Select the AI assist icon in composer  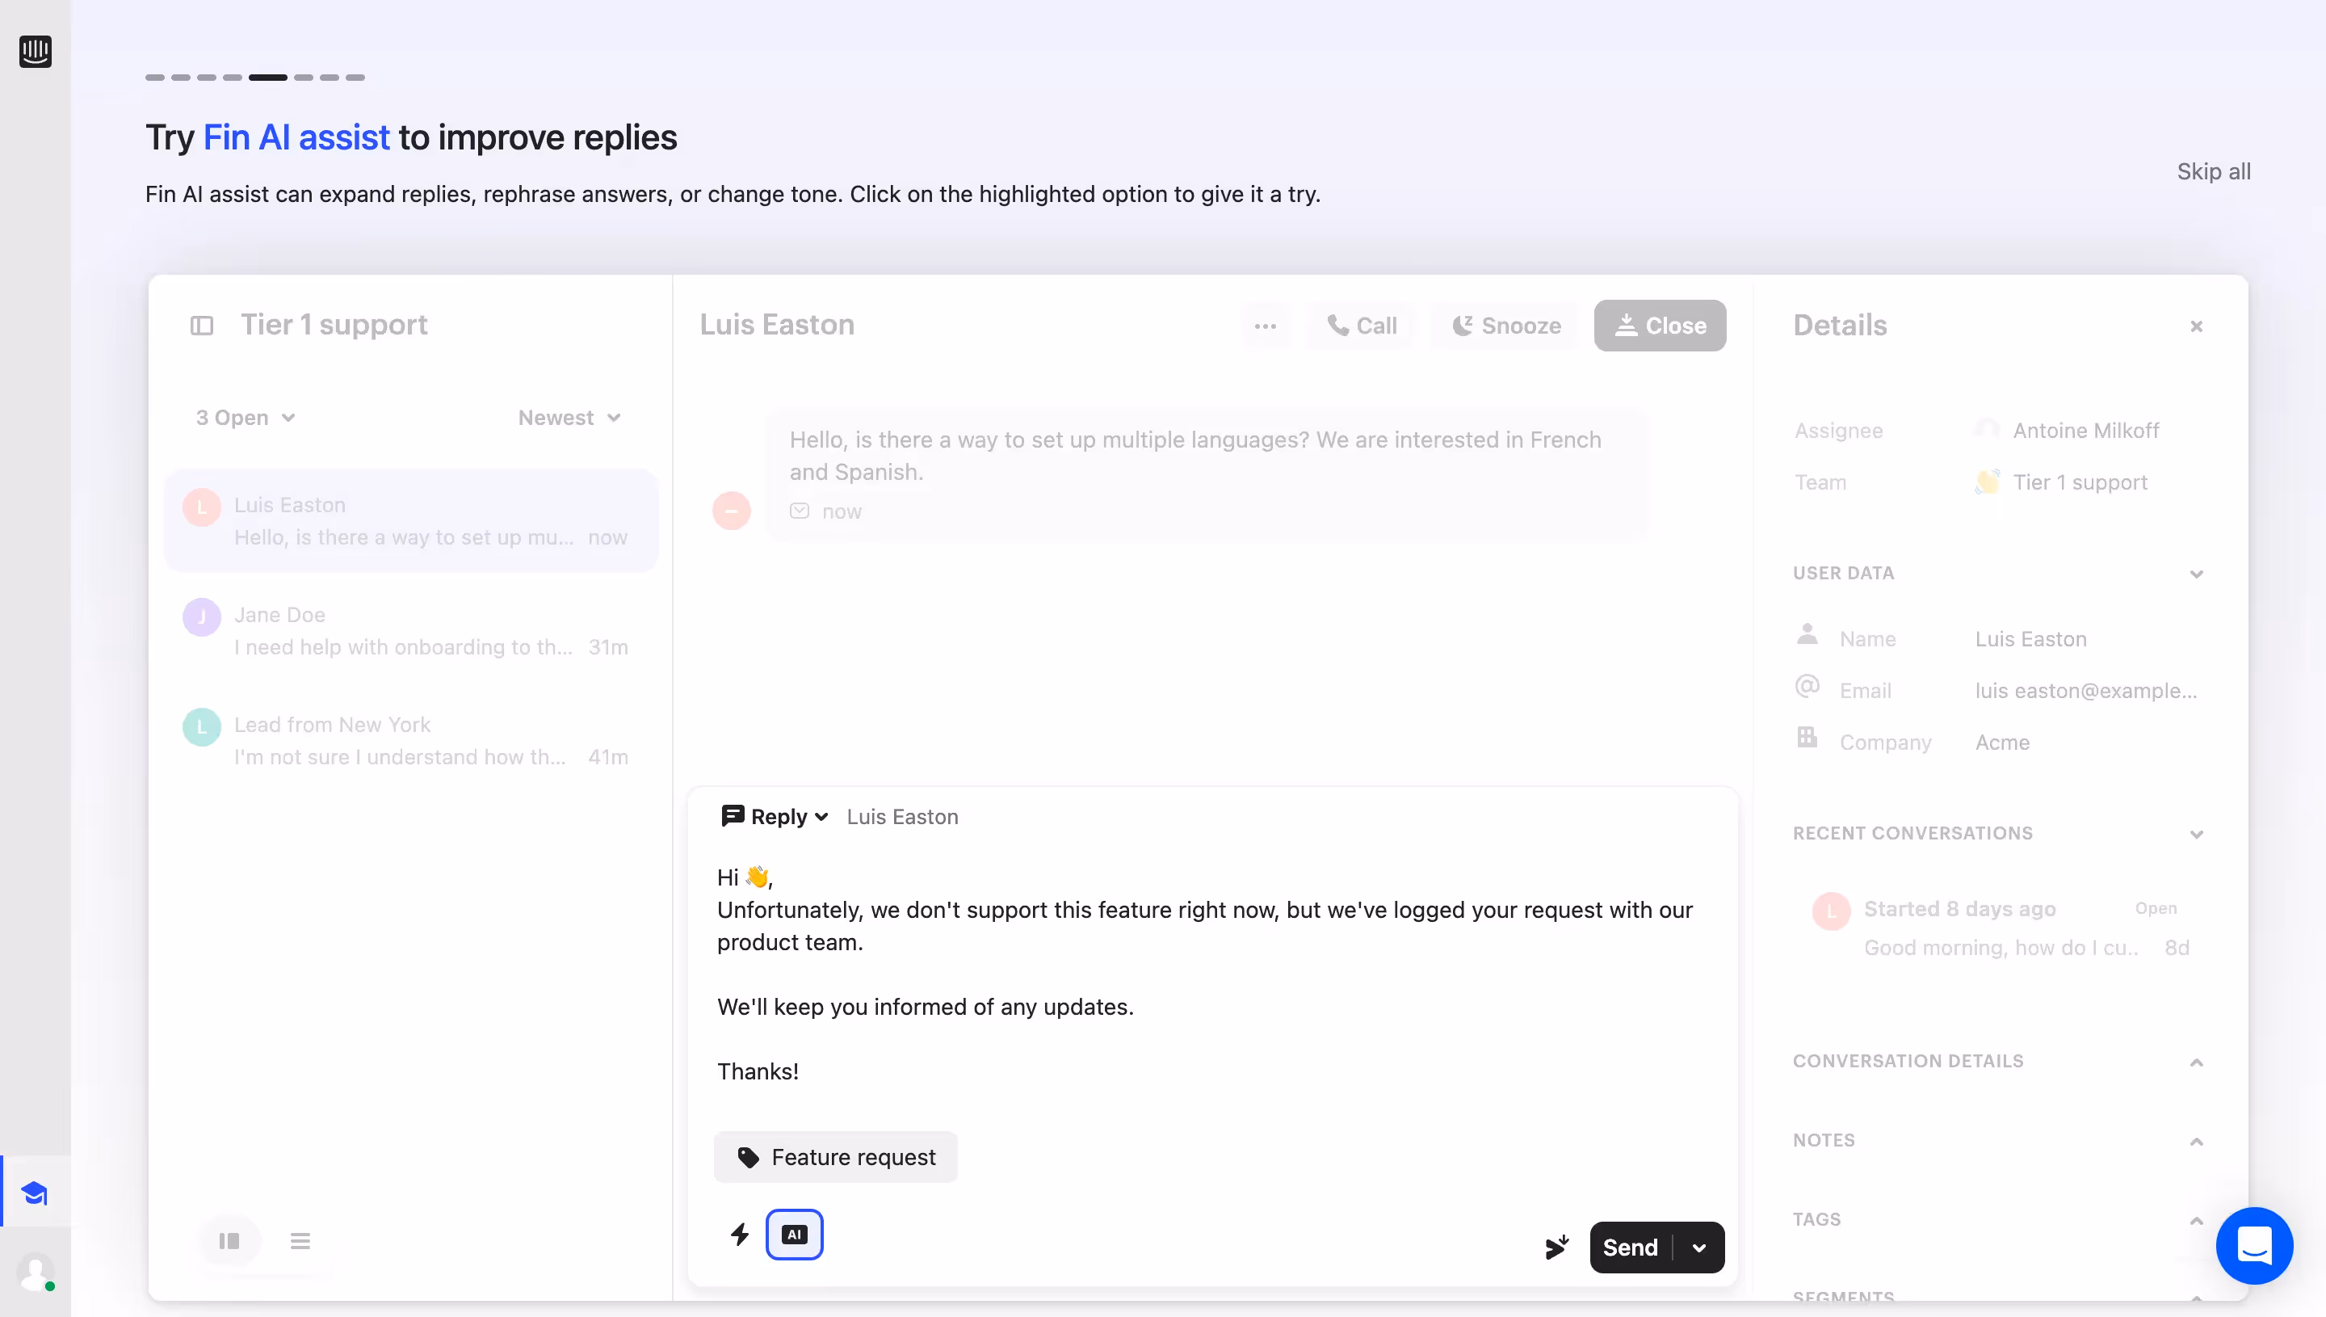point(795,1234)
